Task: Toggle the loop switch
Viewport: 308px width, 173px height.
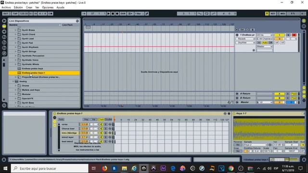Action: pos(206,13)
